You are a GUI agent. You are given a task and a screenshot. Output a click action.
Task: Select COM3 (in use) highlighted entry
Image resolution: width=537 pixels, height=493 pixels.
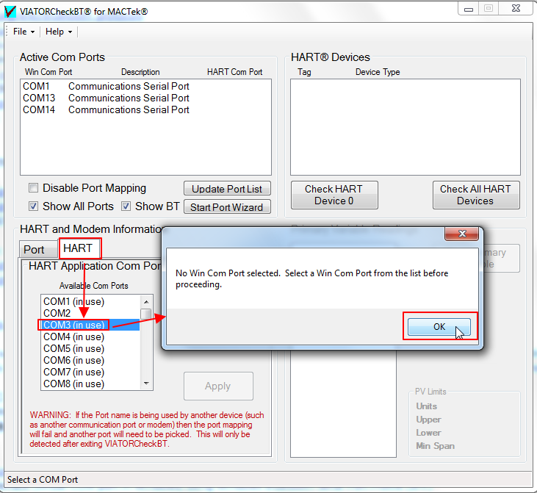[90, 325]
